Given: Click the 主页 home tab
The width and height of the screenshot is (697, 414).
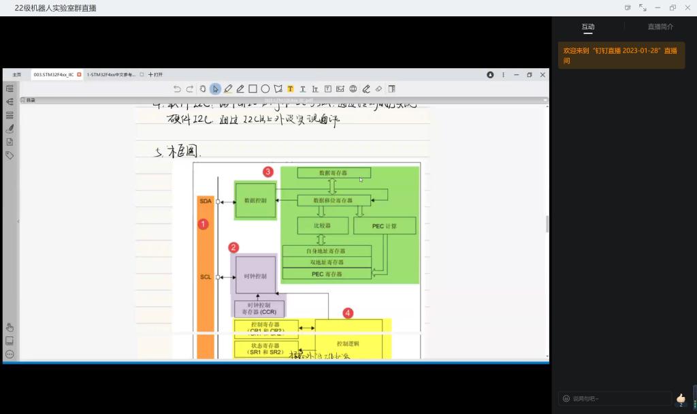Looking at the screenshot, I should pos(16,74).
